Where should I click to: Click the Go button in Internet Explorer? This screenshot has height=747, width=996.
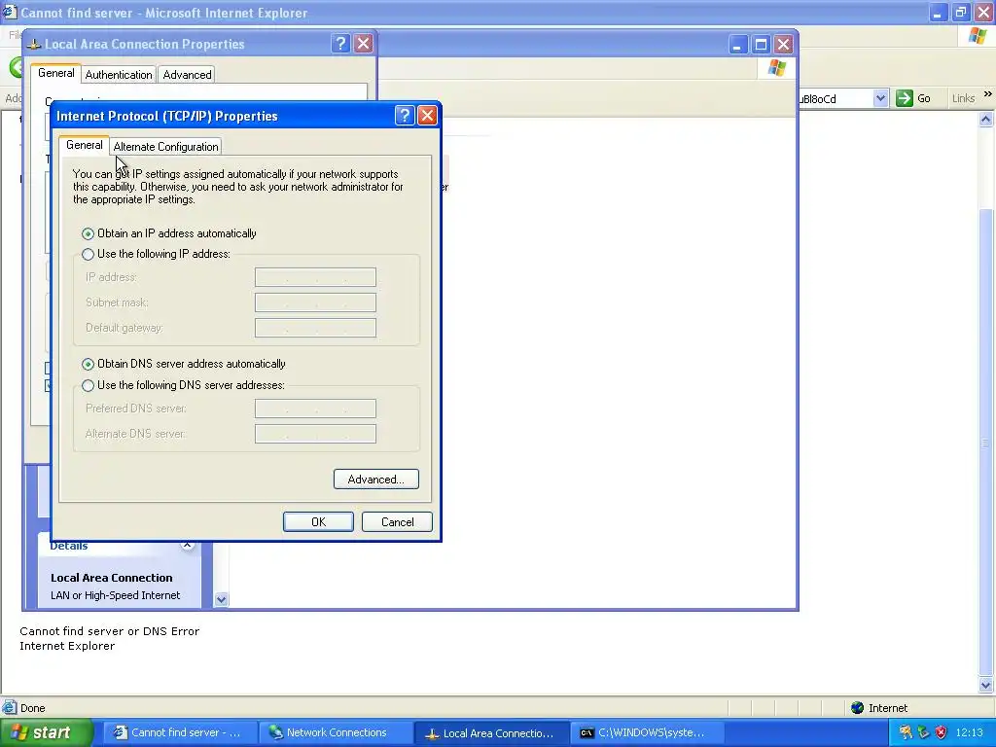(x=913, y=98)
